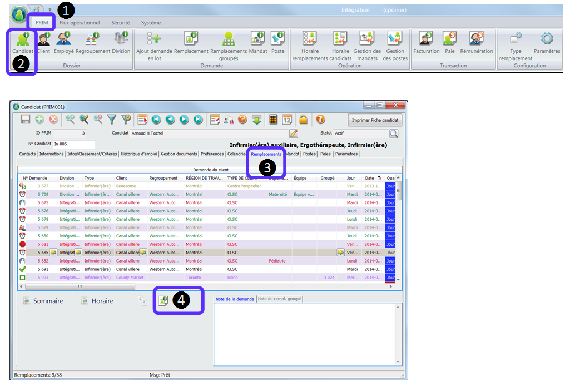
Task: Click the green add record icon
Action: point(39,119)
